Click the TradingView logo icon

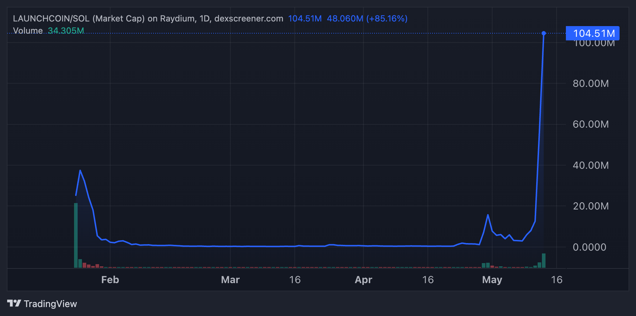tap(14, 303)
